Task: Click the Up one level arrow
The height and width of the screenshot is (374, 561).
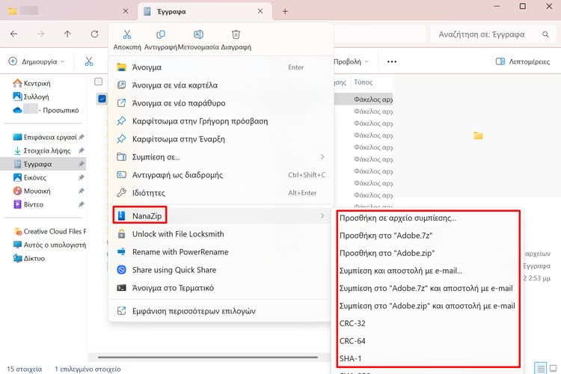Action: click(67, 34)
